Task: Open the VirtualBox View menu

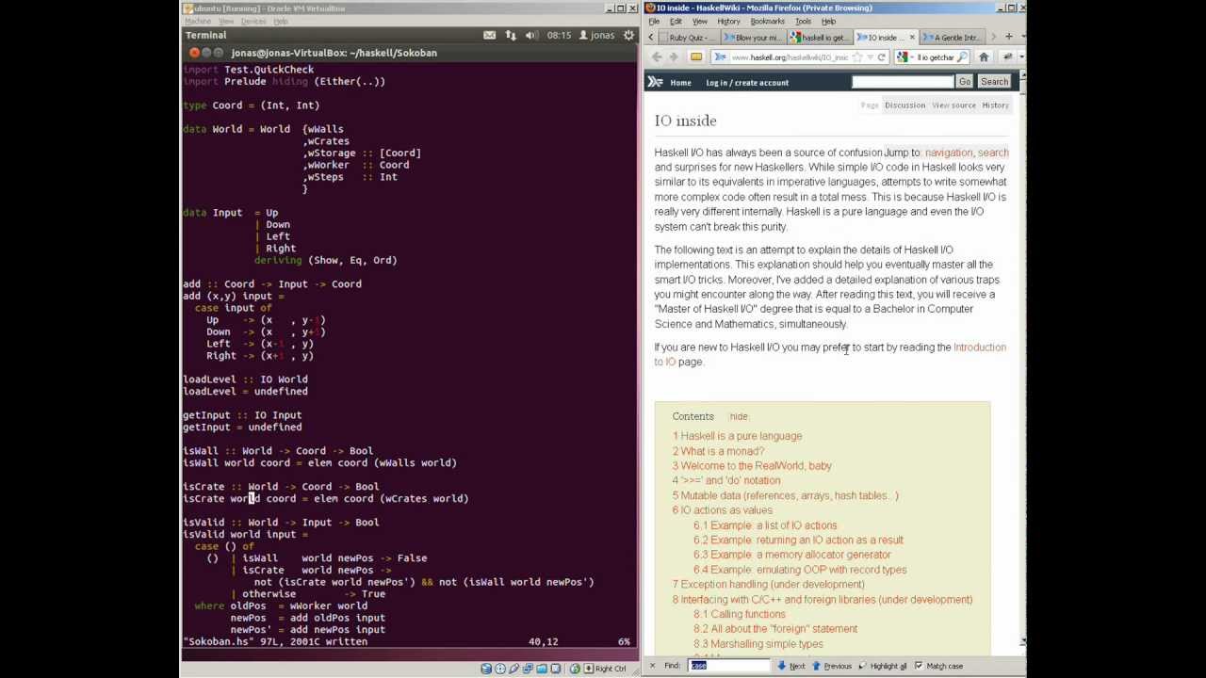Action: (x=226, y=22)
